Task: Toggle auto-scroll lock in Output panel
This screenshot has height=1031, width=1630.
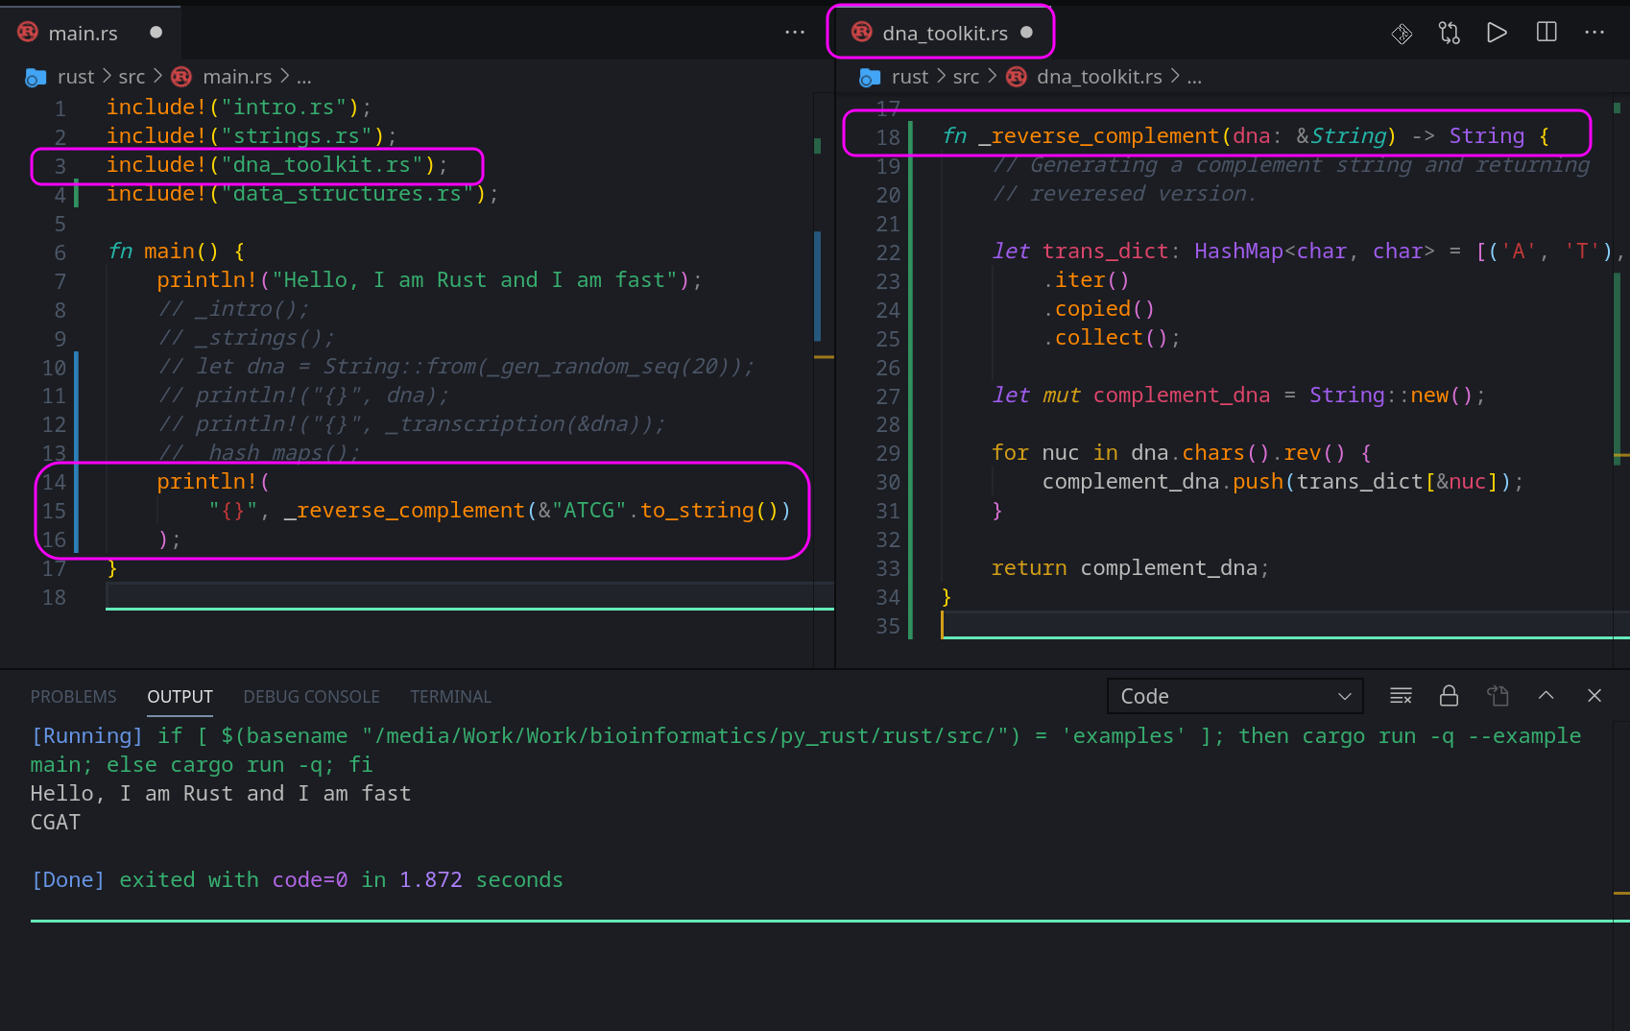Action: [x=1450, y=695]
